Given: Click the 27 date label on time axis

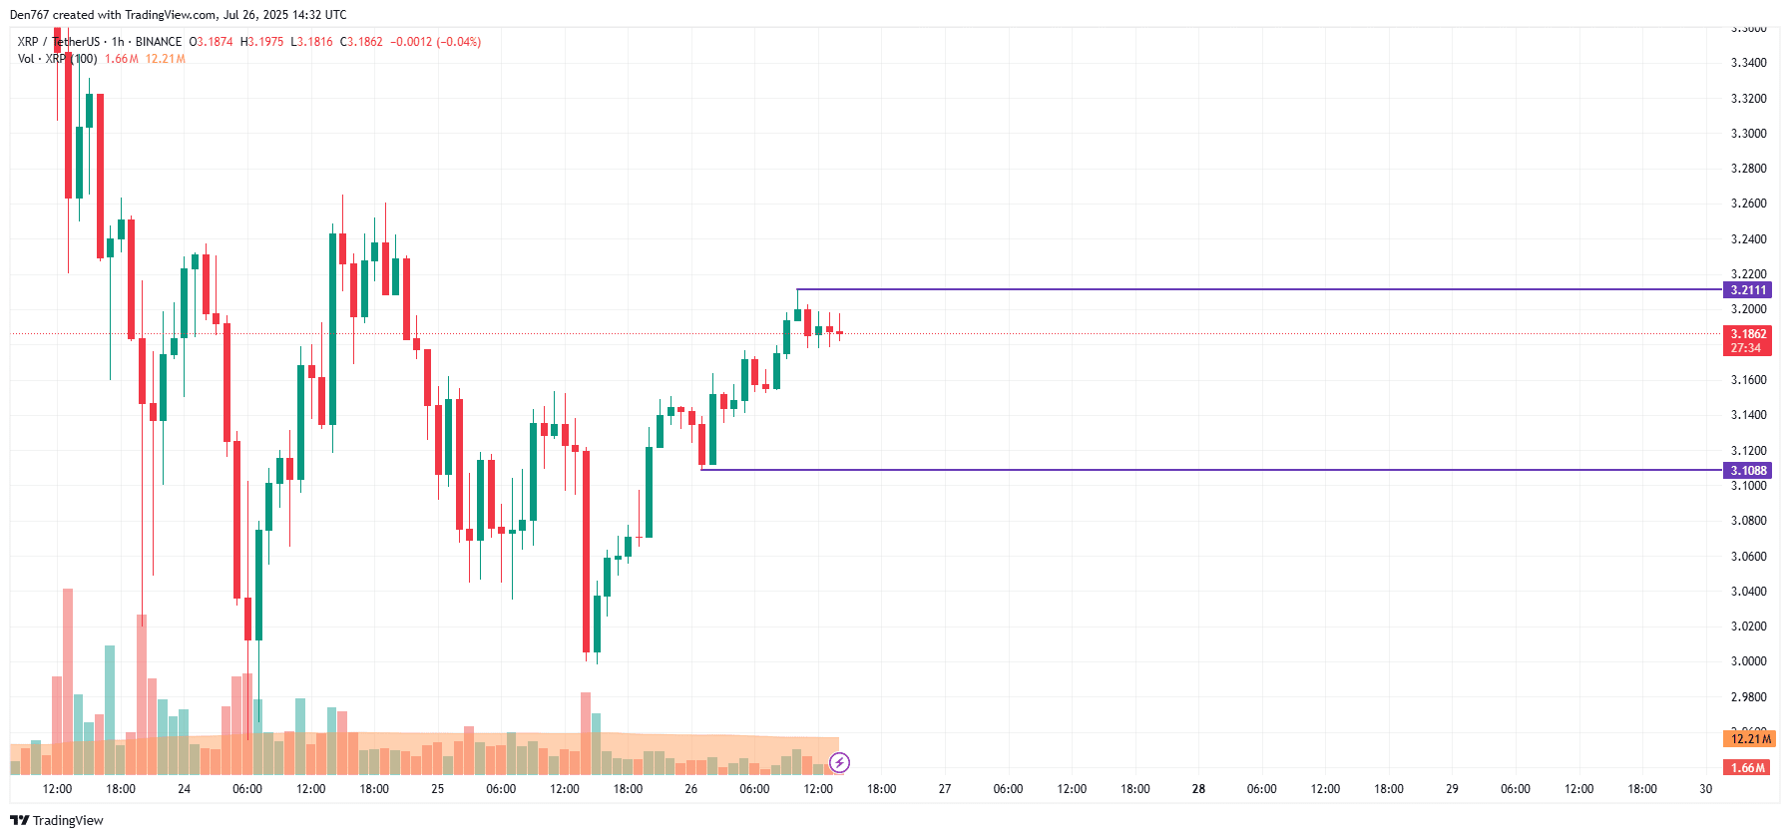Looking at the screenshot, I should (945, 789).
